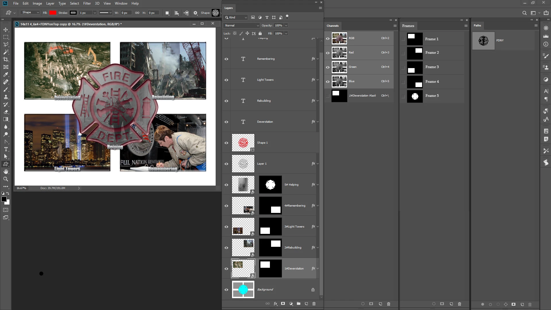Load channel as selection in Channels panel
This screenshot has height=310, width=551.
[x=363, y=304]
